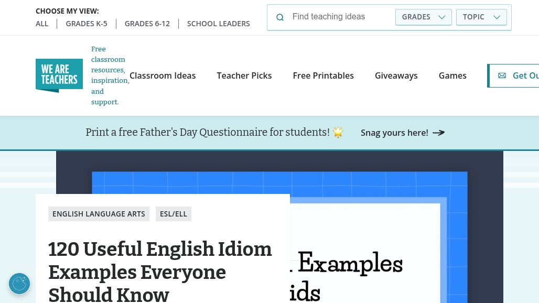Select the SCHOOL LEADERS view
This screenshot has width=539, height=303.
click(218, 24)
